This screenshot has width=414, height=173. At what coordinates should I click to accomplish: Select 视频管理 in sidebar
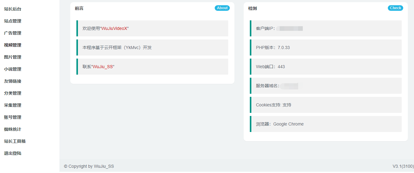coord(13,45)
